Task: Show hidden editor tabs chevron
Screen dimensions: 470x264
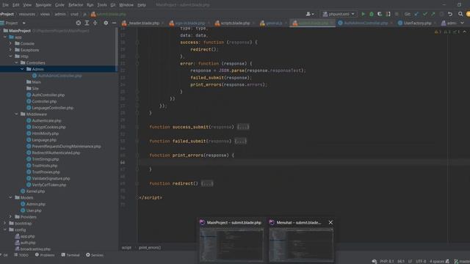Action: coord(462,23)
